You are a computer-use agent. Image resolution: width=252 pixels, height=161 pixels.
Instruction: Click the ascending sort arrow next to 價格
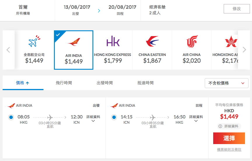click(x=27, y=83)
